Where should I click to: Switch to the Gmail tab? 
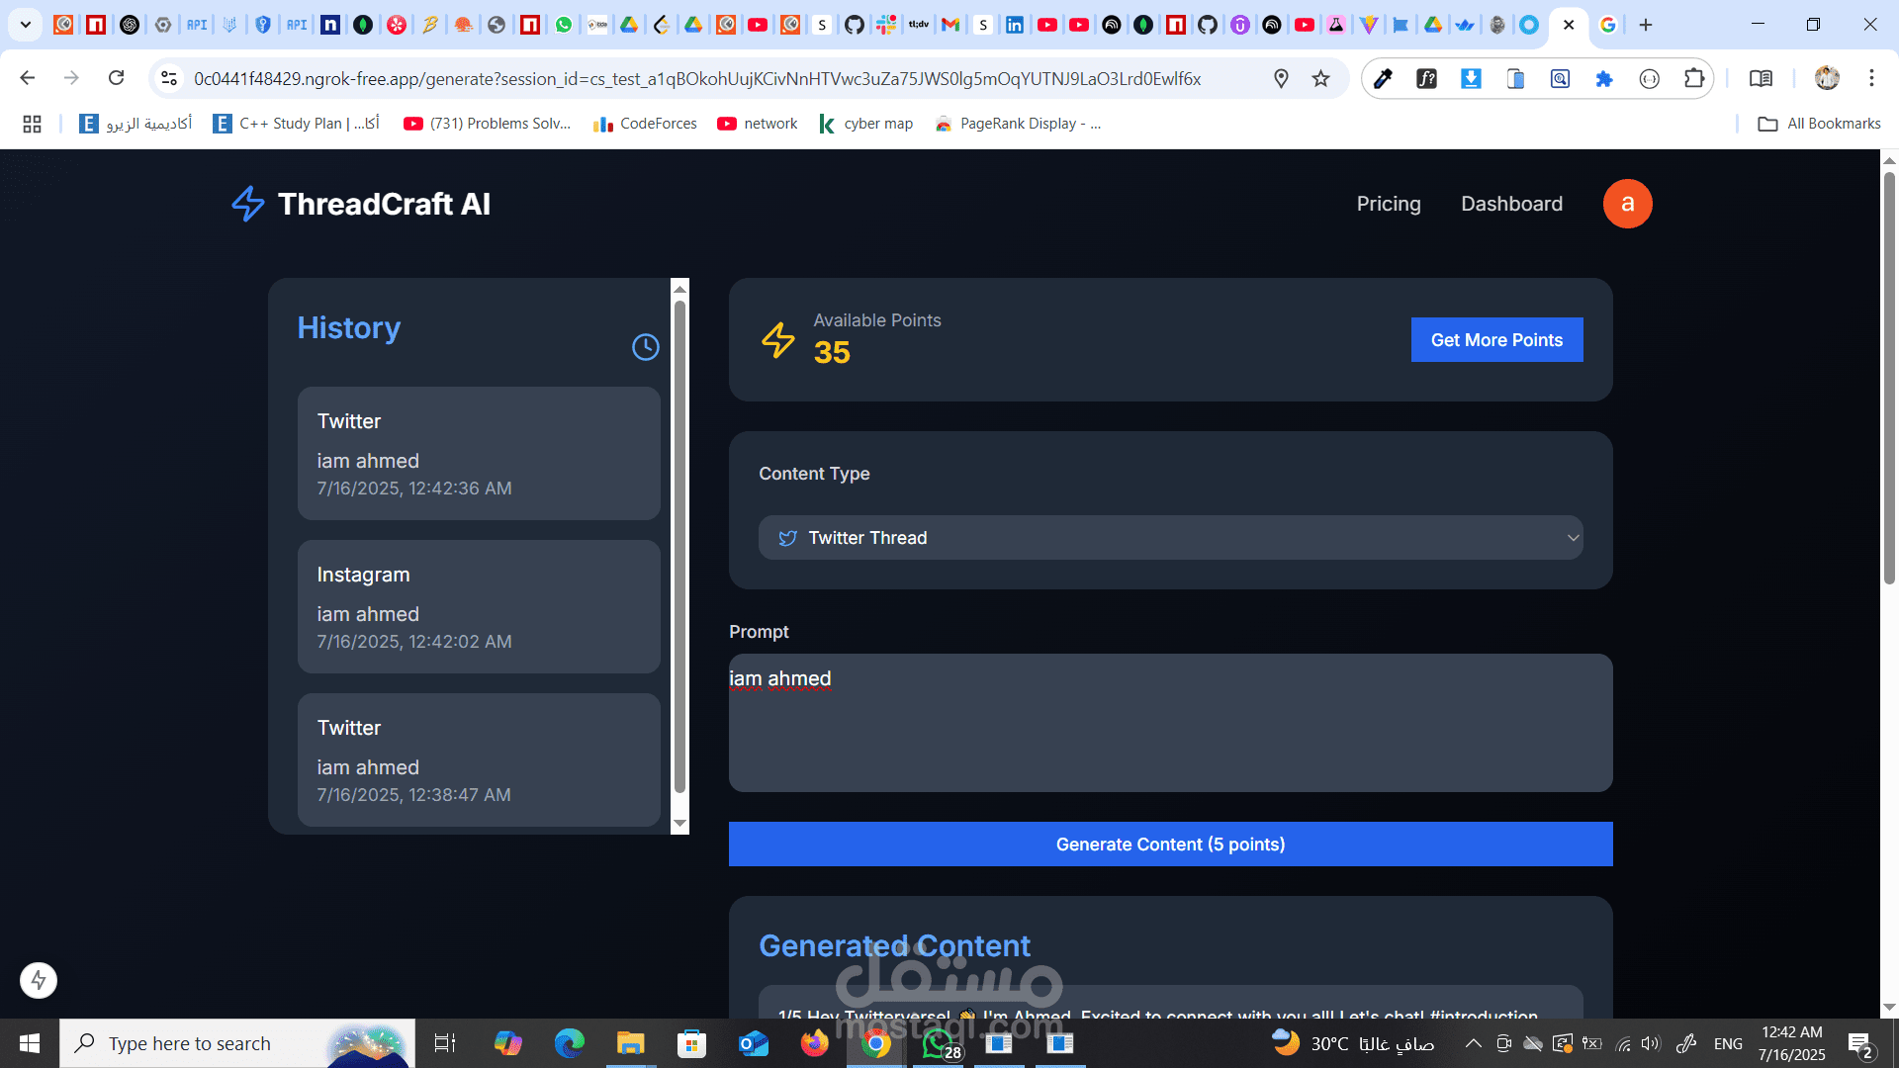(950, 25)
